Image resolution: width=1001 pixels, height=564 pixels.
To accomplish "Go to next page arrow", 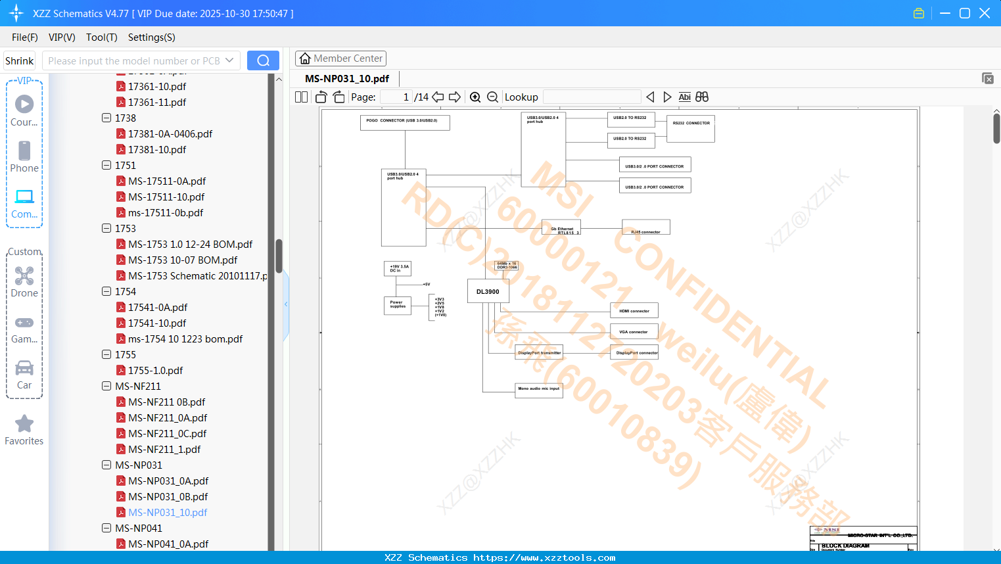I will [x=455, y=97].
